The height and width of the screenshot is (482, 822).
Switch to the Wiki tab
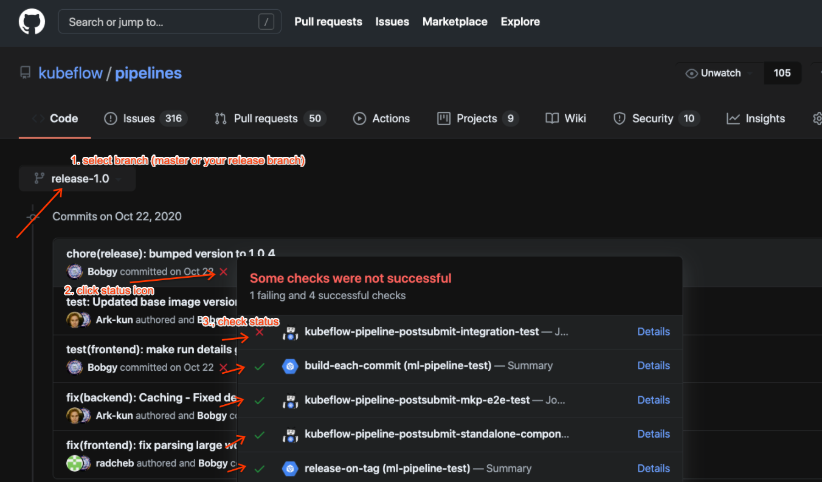[x=565, y=119]
